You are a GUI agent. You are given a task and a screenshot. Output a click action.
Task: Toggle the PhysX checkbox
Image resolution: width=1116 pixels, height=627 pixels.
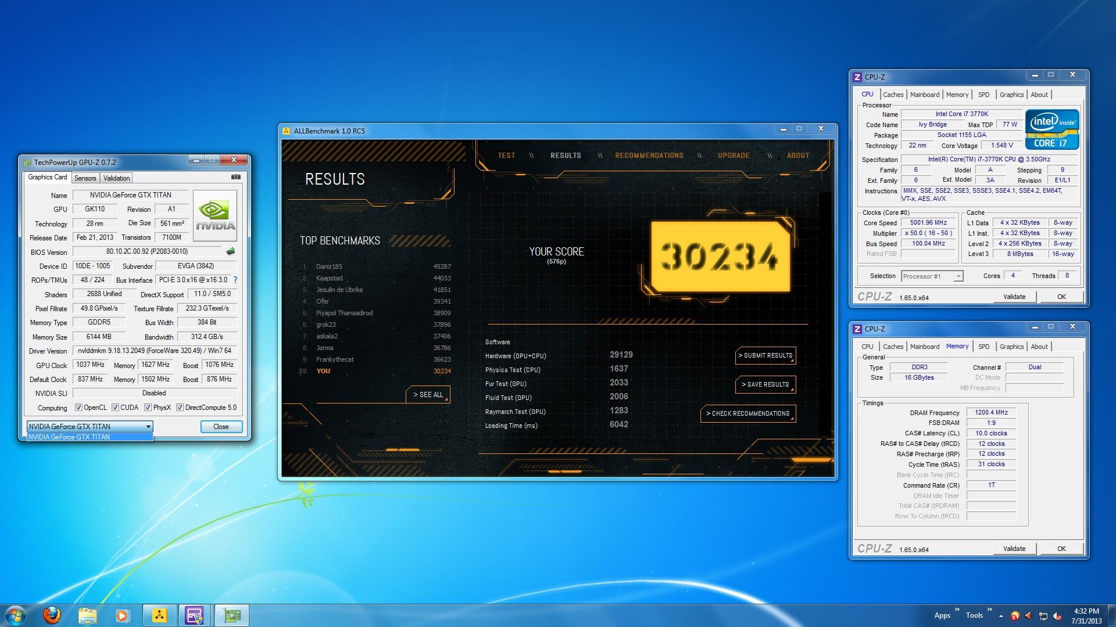(x=148, y=408)
